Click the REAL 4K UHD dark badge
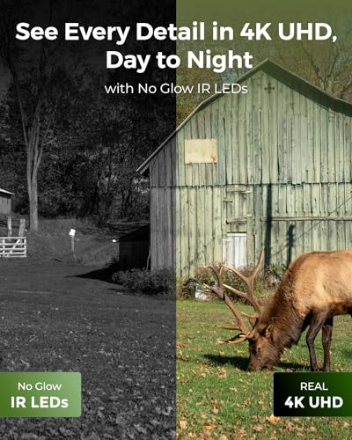 pyautogui.click(x=313, y=394)
